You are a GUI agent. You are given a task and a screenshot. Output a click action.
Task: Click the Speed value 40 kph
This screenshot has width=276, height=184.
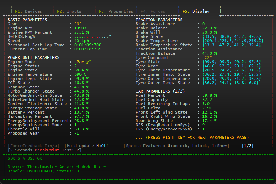[82, 41]
